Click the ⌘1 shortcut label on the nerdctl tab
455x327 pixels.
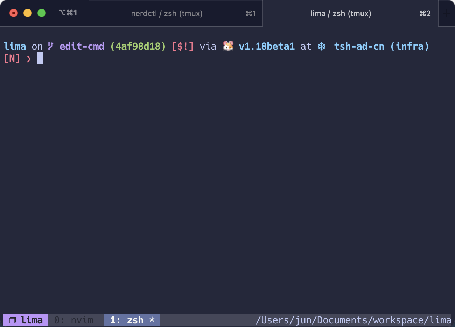pyautogui.click(x=251, y=13)
